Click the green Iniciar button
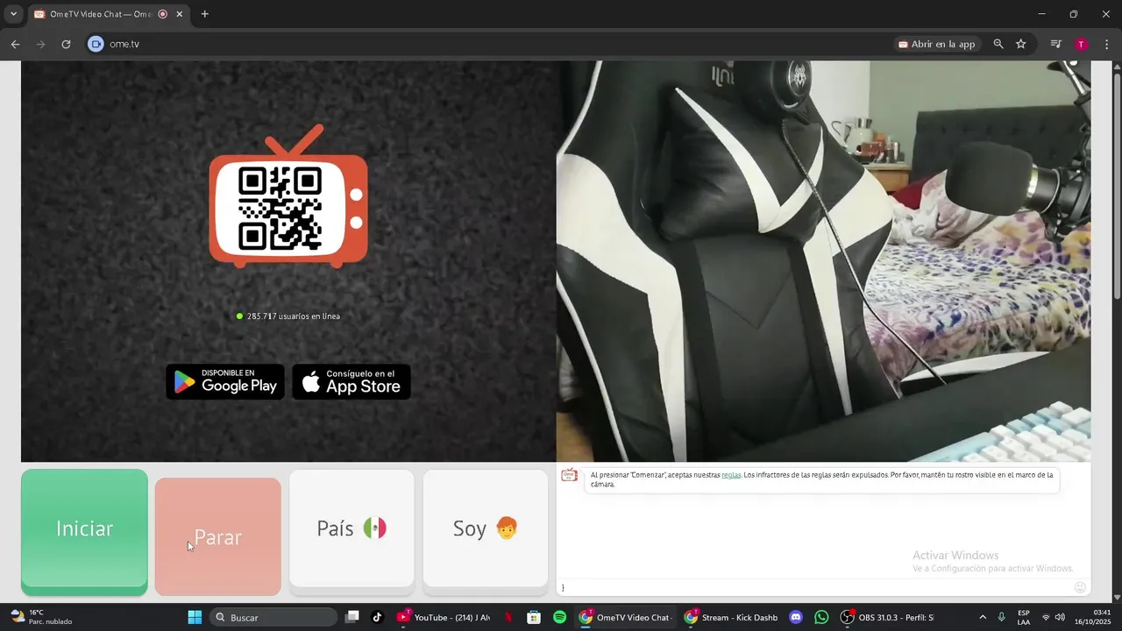The width and height of the screenshot is (1122, 631). pos(84,528)
